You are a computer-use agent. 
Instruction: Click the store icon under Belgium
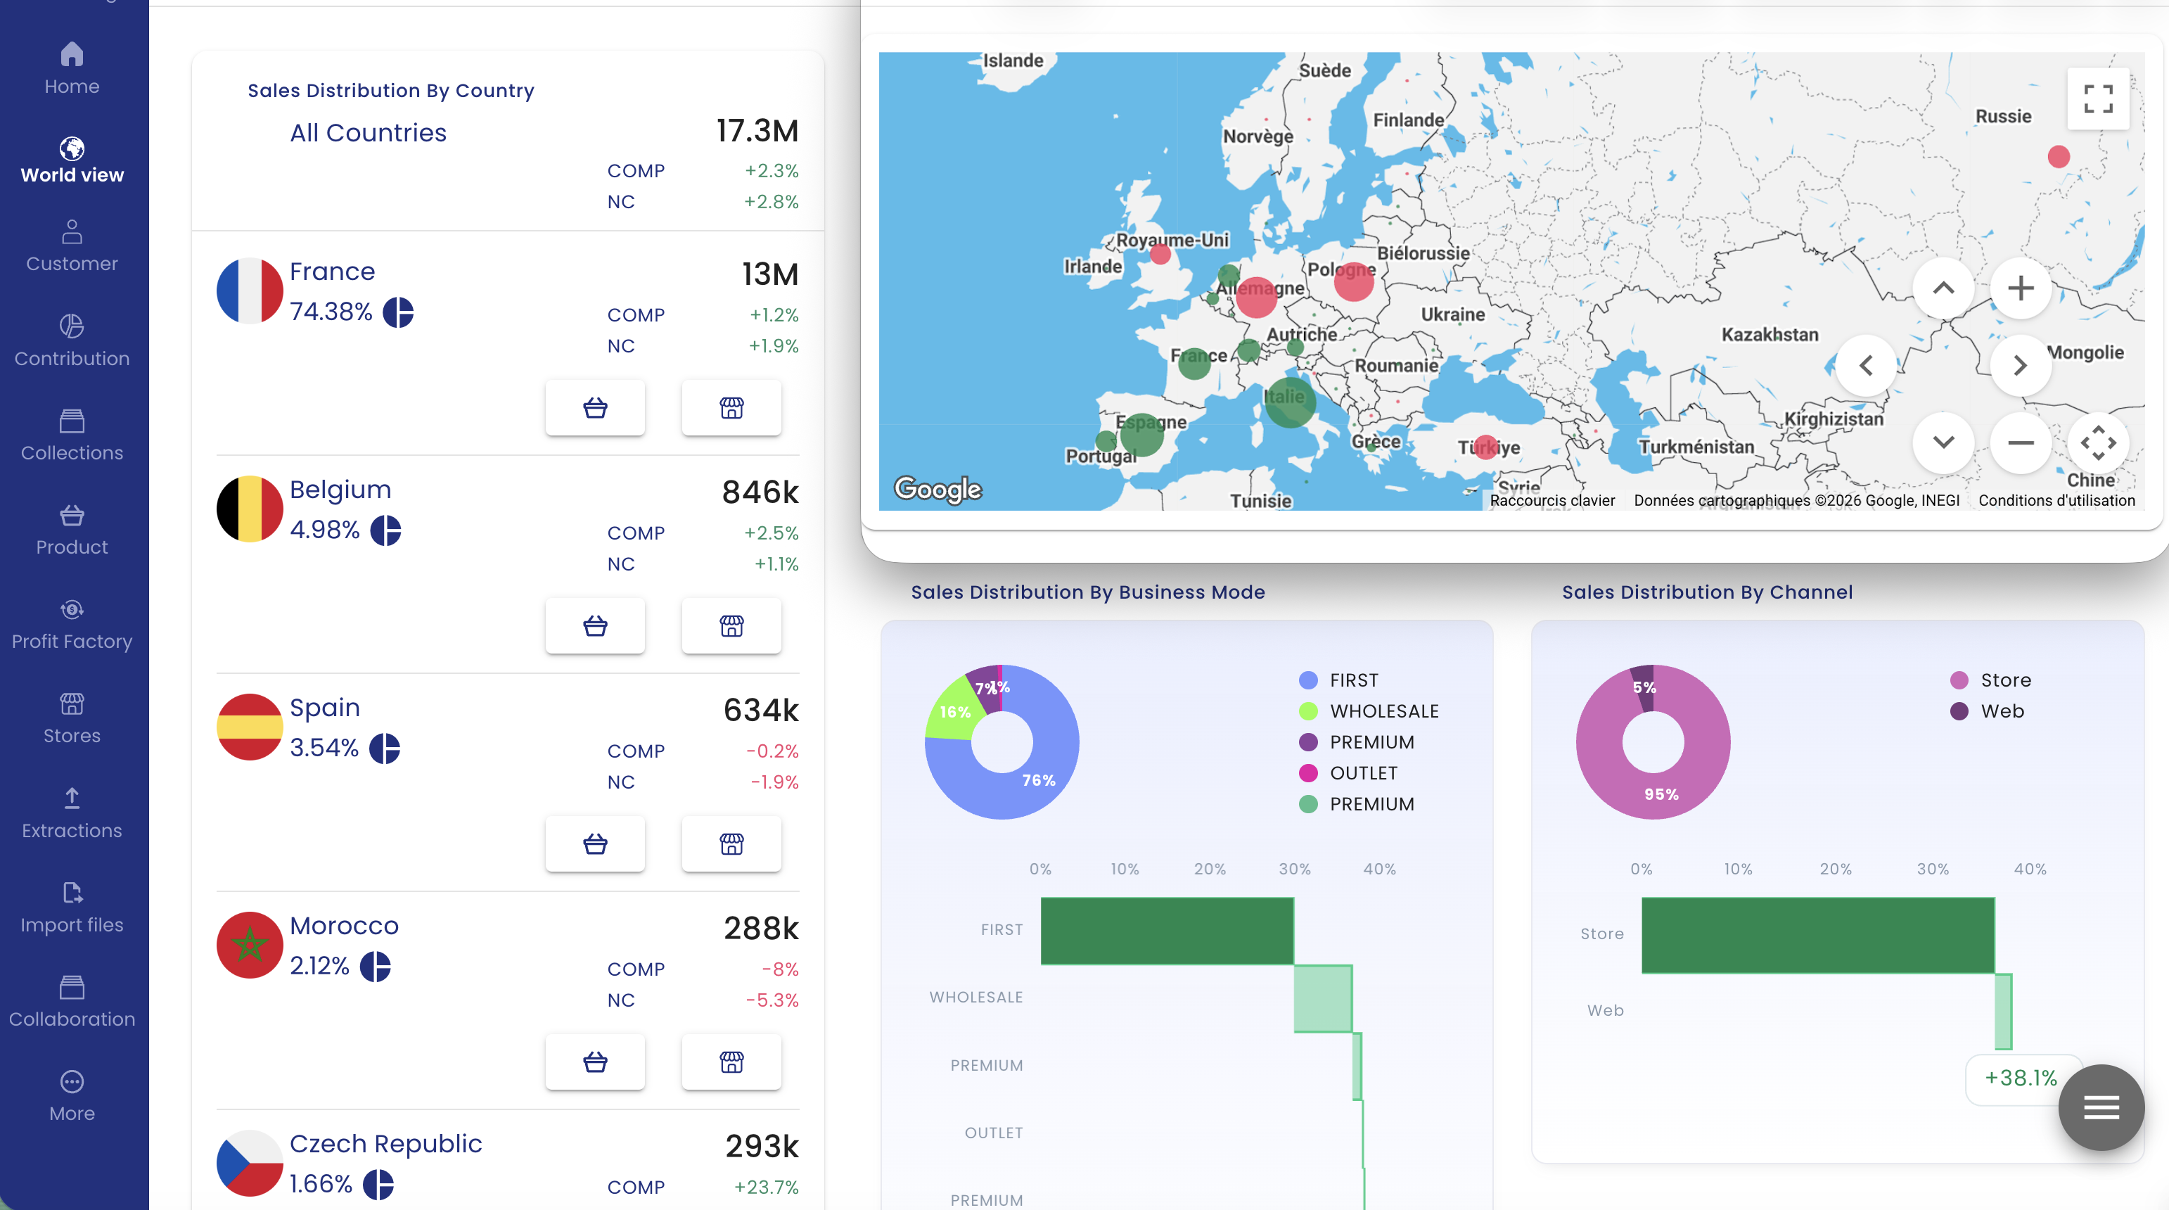(731, 627)
